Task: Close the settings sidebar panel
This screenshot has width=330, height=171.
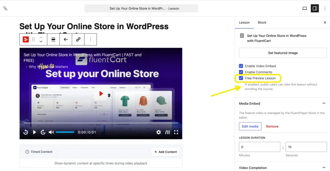Action: pos(325,23)
